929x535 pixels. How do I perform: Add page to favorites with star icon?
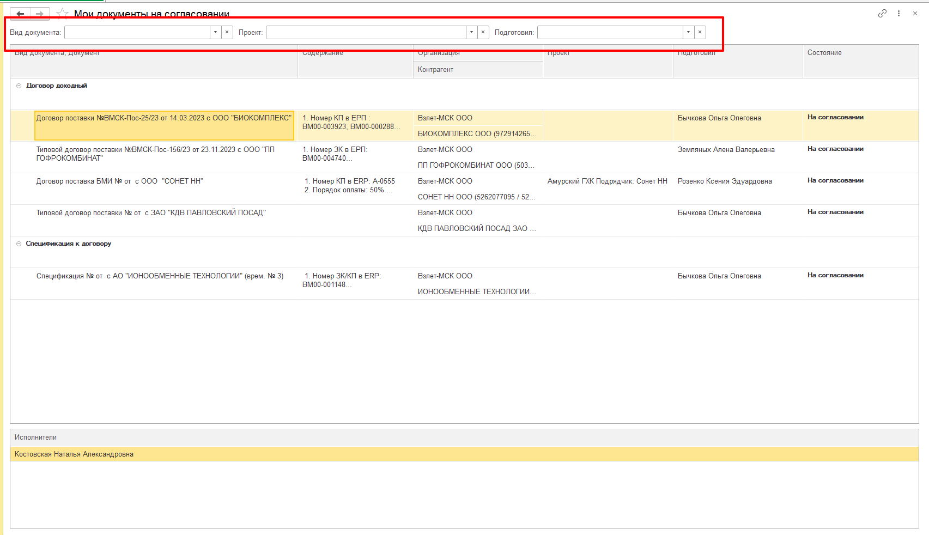[63, 14]
